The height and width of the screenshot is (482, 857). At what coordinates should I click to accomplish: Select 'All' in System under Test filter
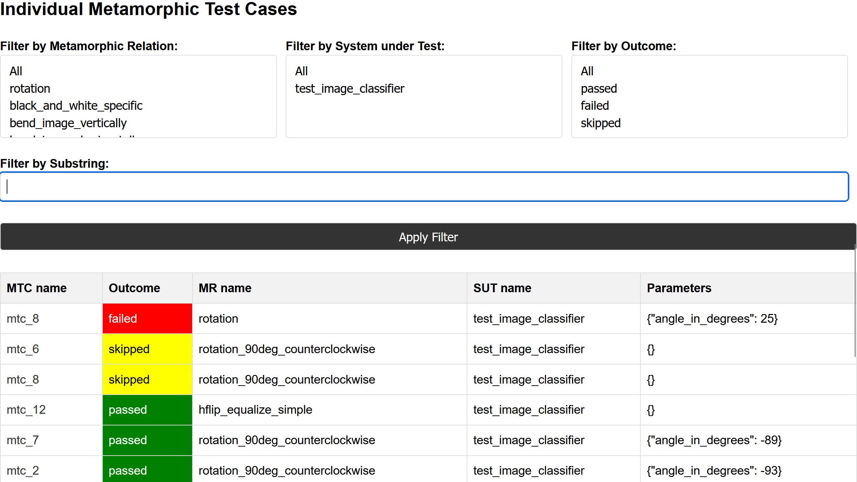(301, 71)
